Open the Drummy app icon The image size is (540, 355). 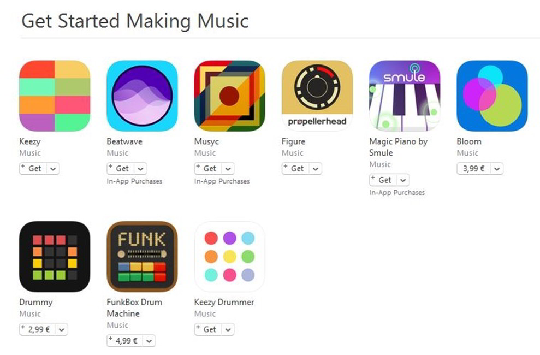click(55, 257)
